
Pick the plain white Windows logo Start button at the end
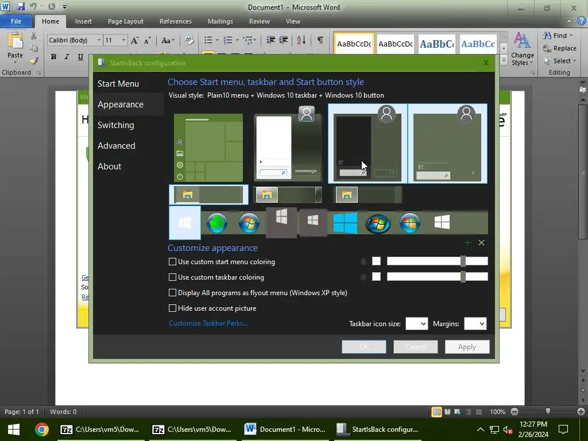pos(442,222)
